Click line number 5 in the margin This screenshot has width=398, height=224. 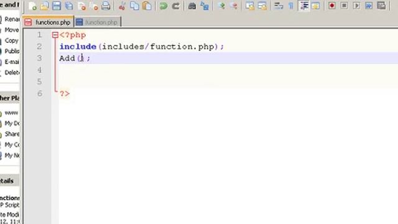point(39,82)
